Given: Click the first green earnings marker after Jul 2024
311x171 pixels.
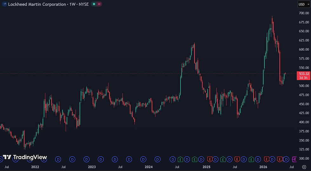Looking at the screenshot, I should (180, 159).
